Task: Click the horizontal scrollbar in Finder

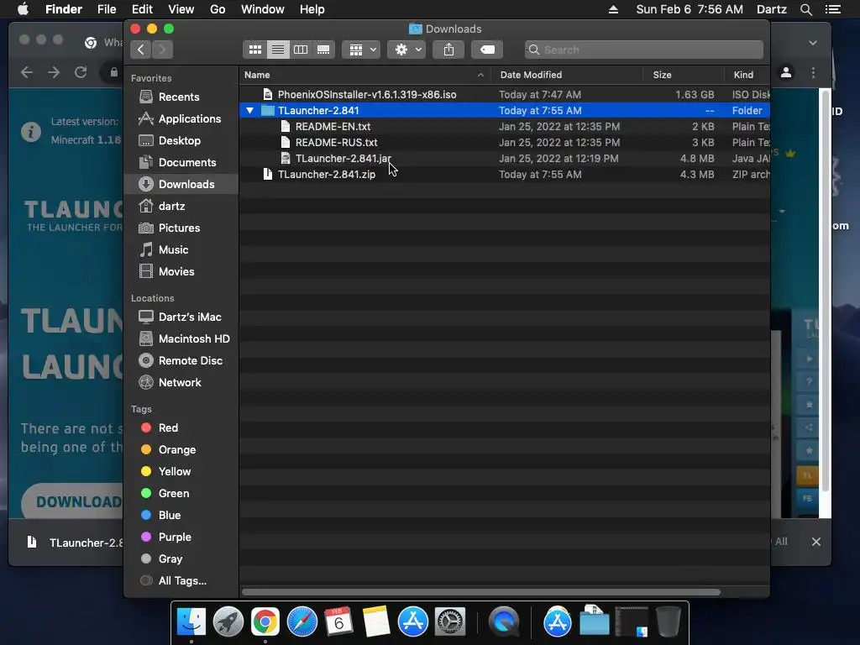Action: (481, 592)
